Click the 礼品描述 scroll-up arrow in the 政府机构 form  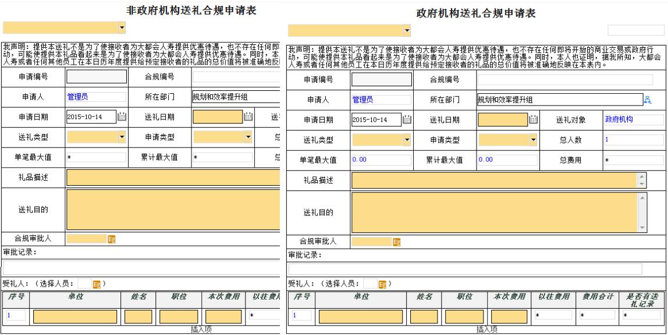(642, 177)
